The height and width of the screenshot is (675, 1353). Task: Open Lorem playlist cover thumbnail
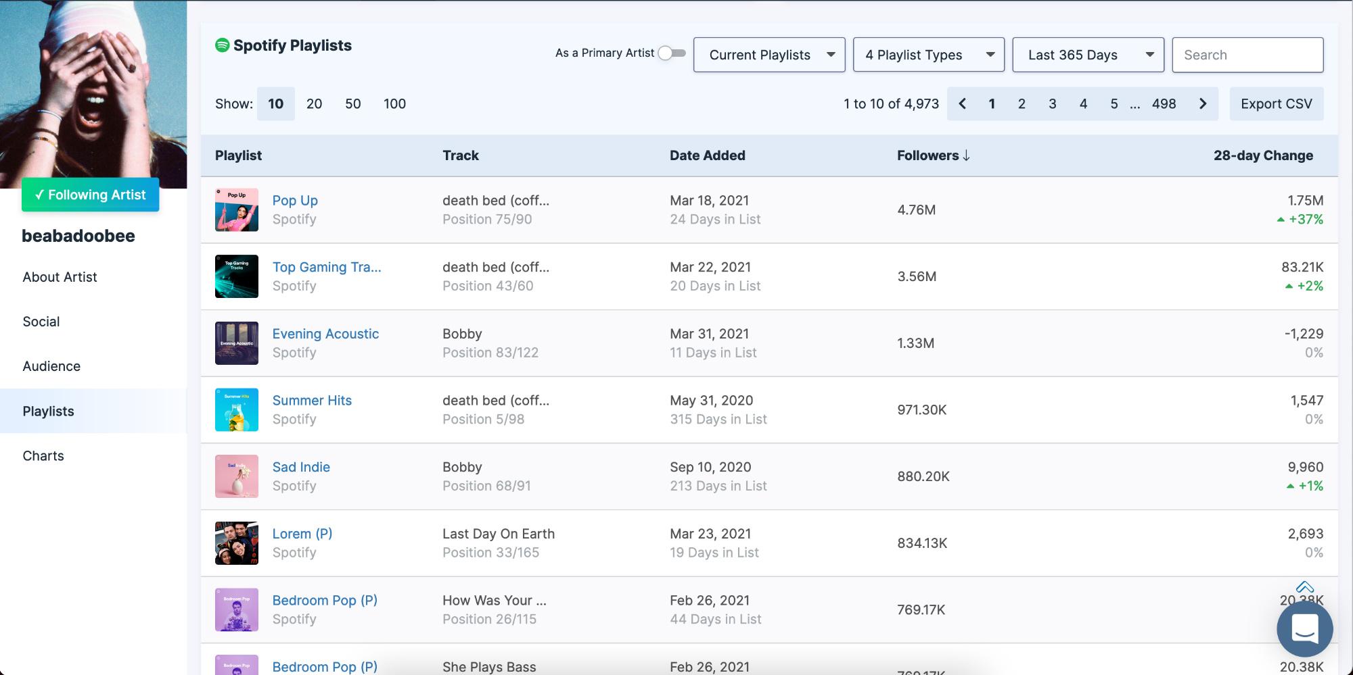click(237, 543)
